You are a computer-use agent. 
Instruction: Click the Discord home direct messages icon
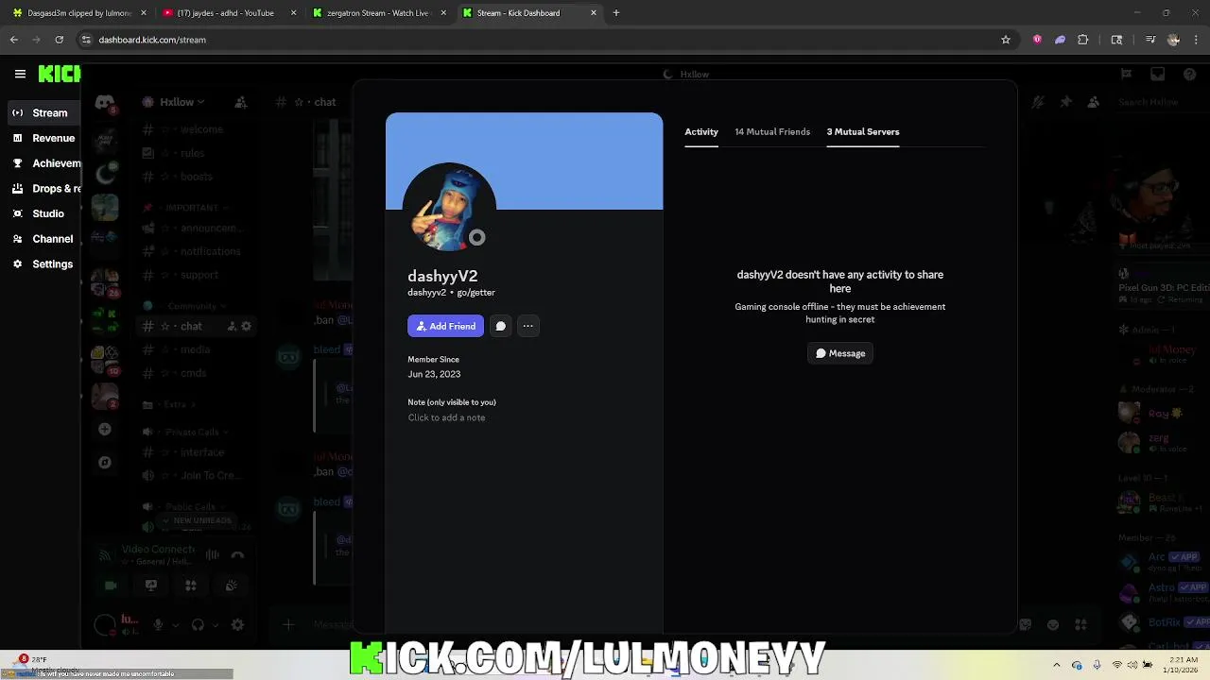coord(105,102)
